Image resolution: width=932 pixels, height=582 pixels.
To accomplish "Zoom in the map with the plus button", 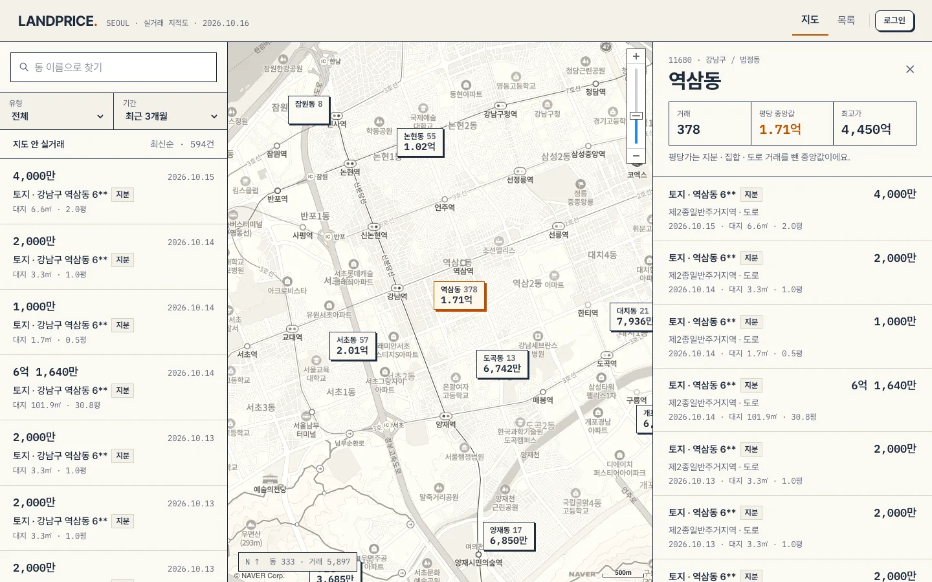I will 636,56.
